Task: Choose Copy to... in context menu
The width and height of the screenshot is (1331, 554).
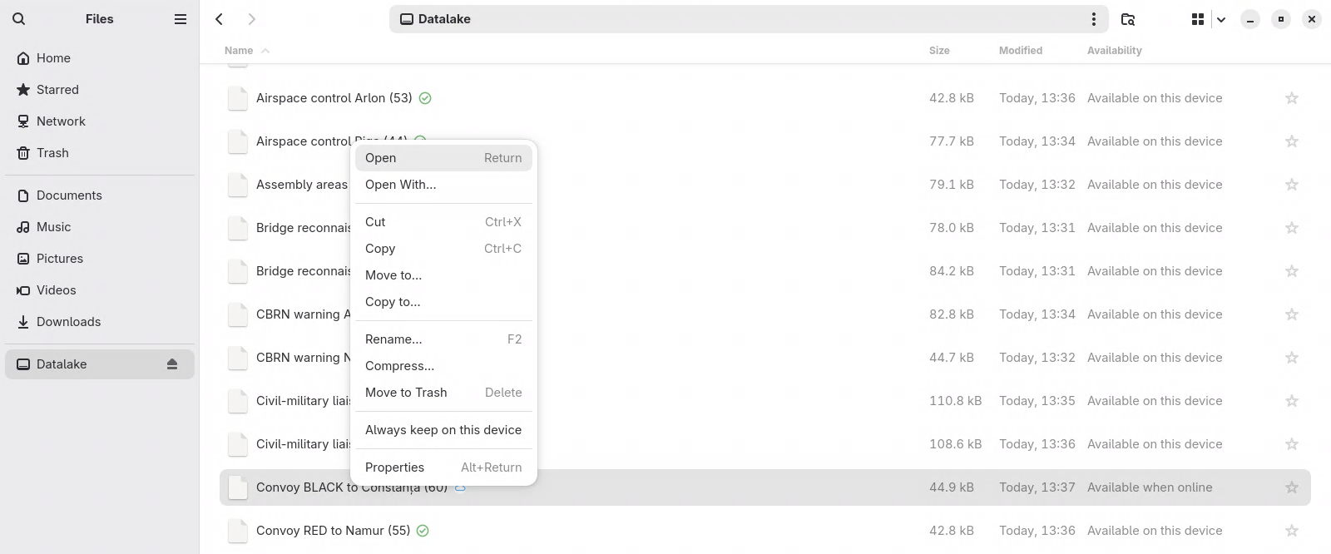Action: click(443, 302)
